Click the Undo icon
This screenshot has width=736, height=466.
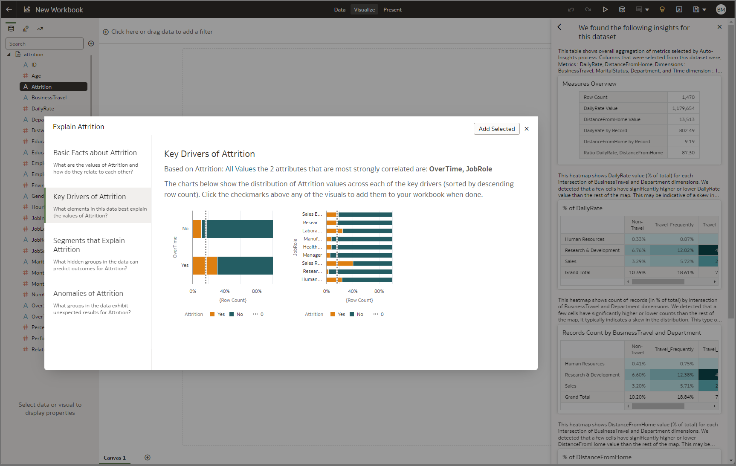pos(571,9)
